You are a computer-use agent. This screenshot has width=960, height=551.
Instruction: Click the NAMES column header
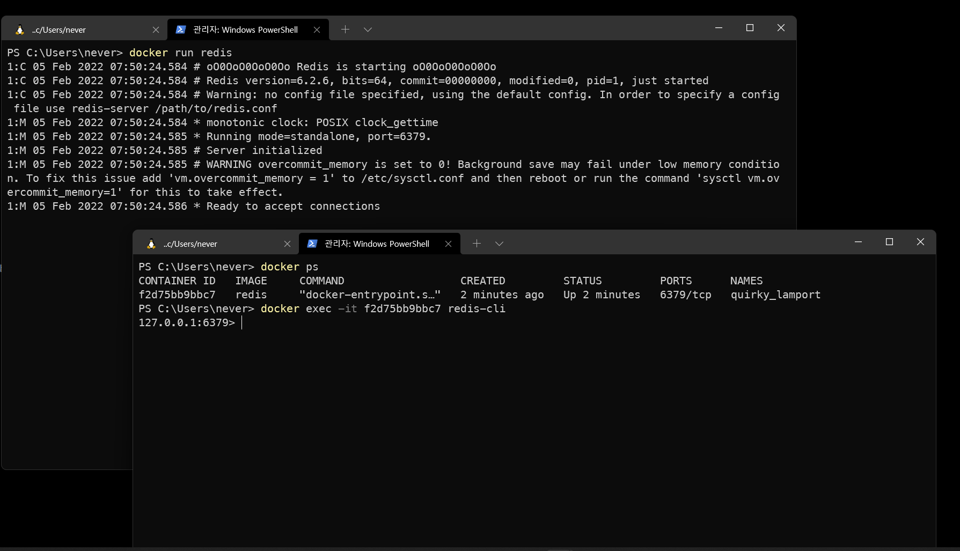tap(746, 281)
